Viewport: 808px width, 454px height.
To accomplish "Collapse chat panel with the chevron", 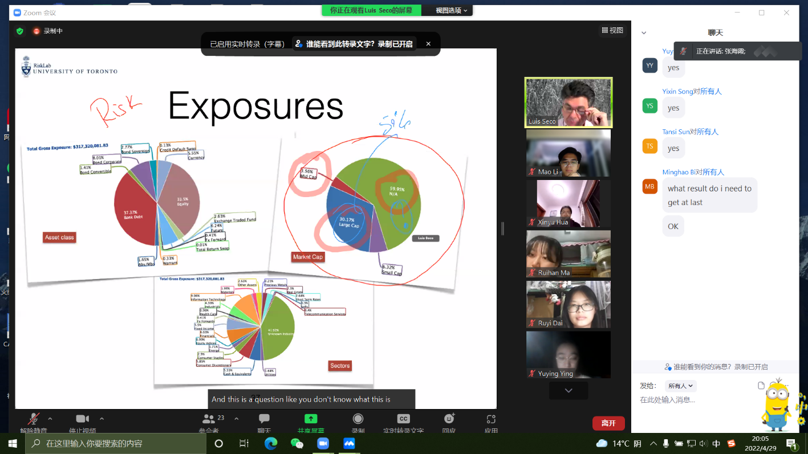I will coord(644,33).
